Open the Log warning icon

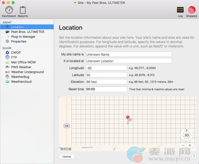pyautogui.click(x=180, y=10)
